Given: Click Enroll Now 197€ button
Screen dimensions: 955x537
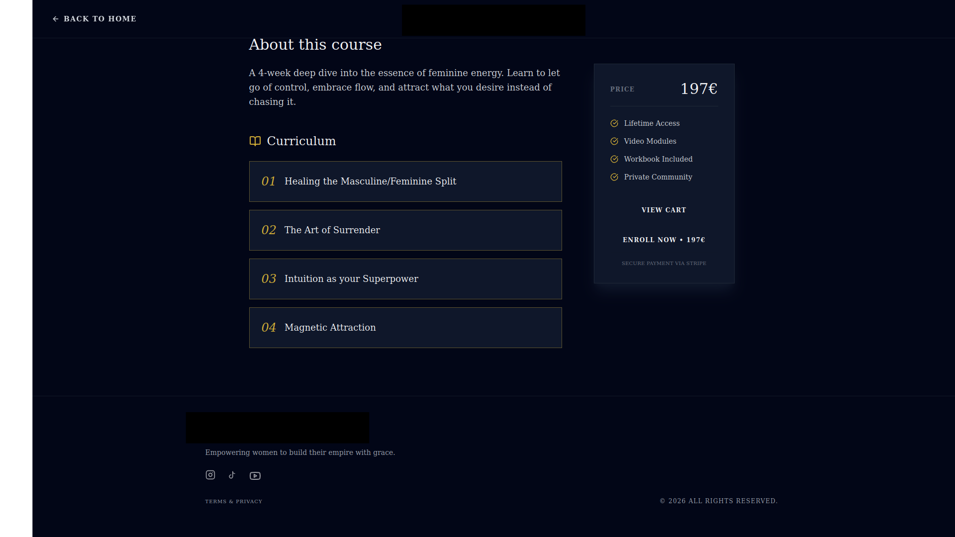Looking at the screenshot, I should pyautogui.click(x=664, y=240).
